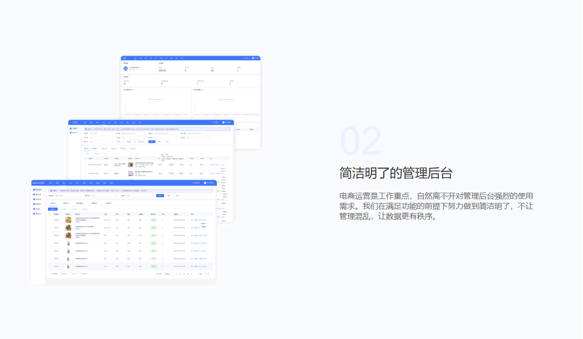Select the first tab above the product table
Image resolution: width=583 pixels, height=339 pixels.
pos(53,203)
